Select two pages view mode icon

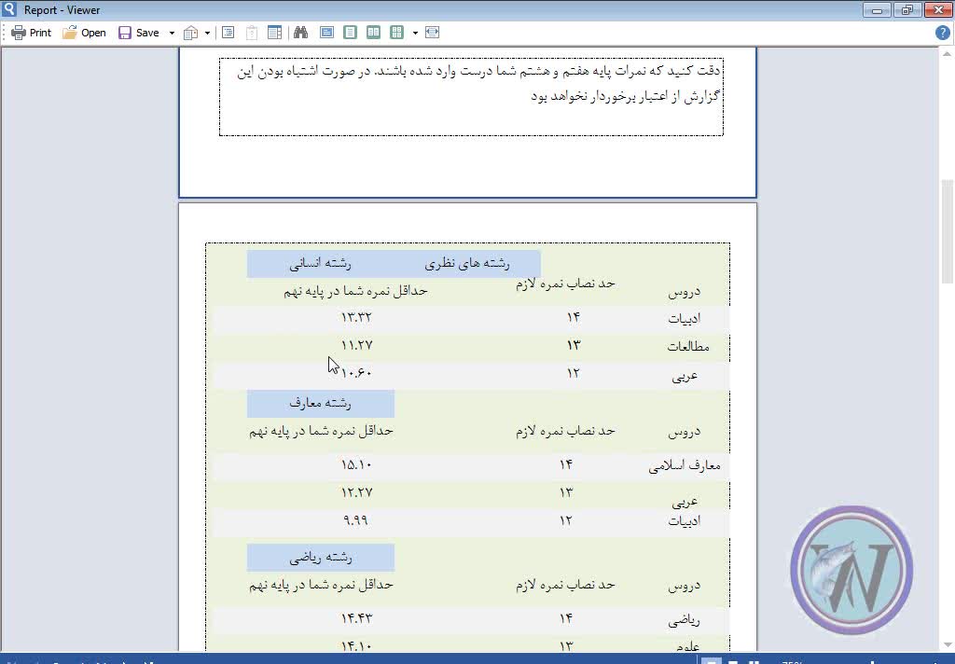(x=373, y=33)
